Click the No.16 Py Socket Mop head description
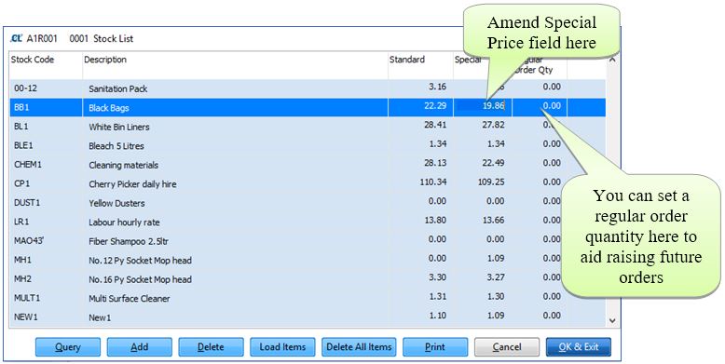The image size is (725, 364). click(x=140, y=280)
